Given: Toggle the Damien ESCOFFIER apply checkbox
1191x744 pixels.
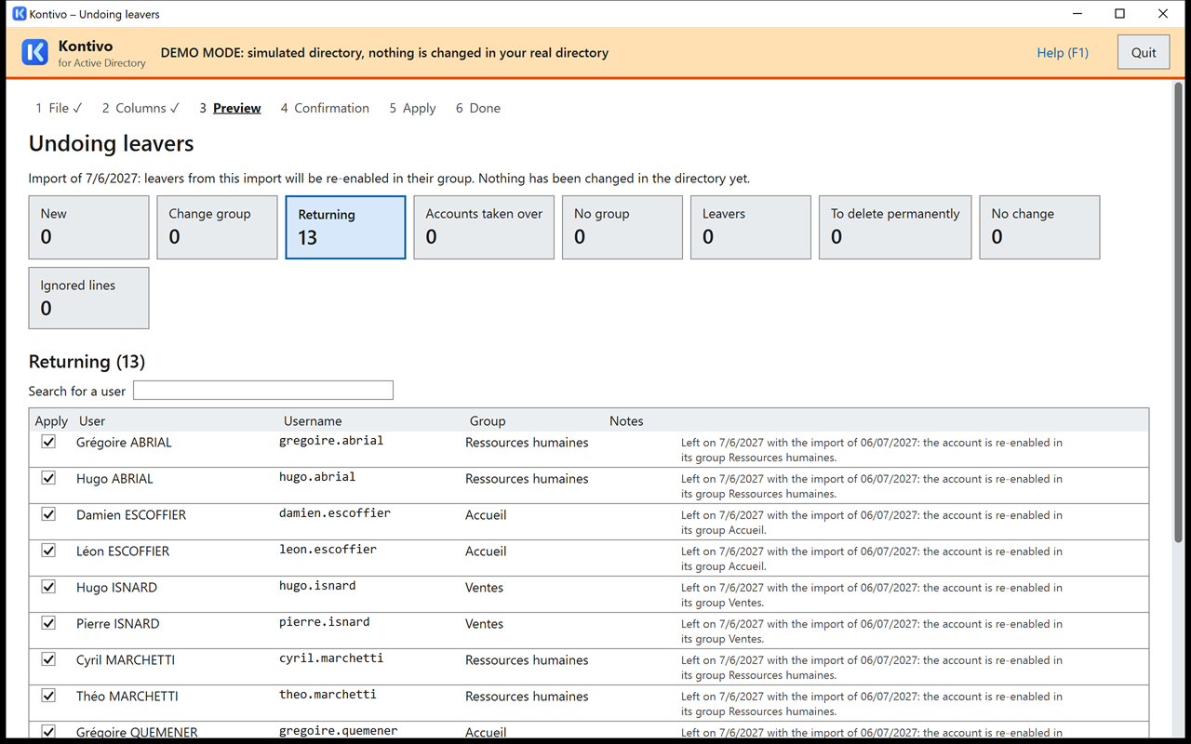Looking at the screenshot, I should tap(48, 514).
